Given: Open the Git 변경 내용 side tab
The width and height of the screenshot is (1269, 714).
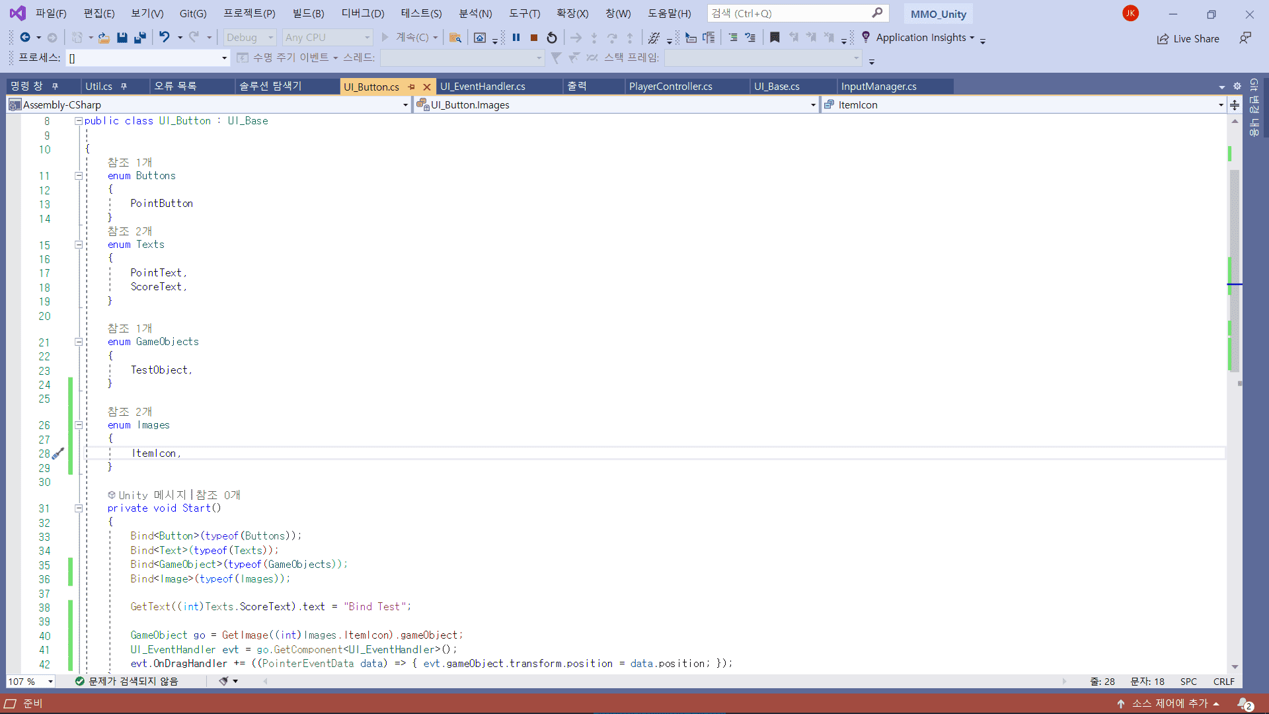Looking at the screenshot, I should (x=1254, y=107).
